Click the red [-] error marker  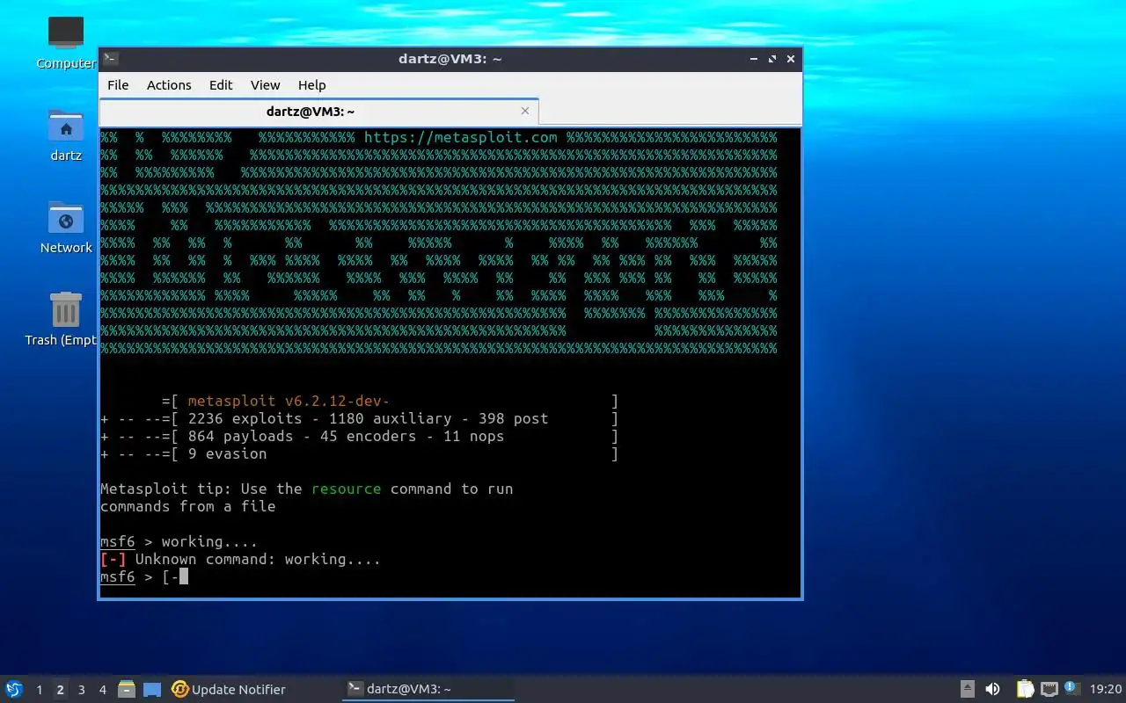[x=113, y=560]
